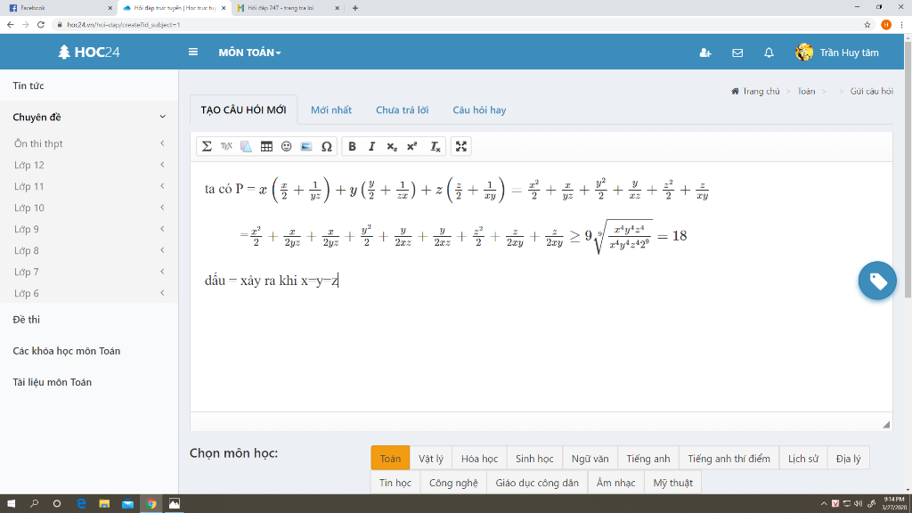
Task: Click Toán breadcrumb link
Action: click(805, 92)
